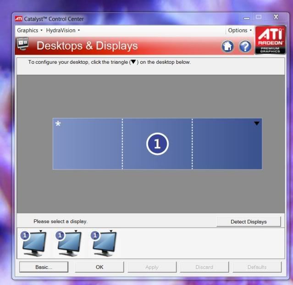Click the ATI icon in title bar

(x=19, y=19)
